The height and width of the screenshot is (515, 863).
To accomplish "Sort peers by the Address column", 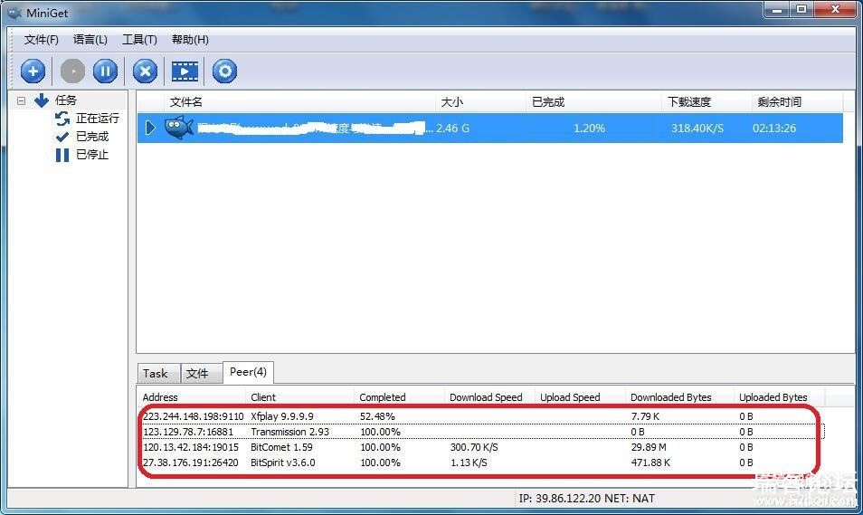I will pos(191,397).
